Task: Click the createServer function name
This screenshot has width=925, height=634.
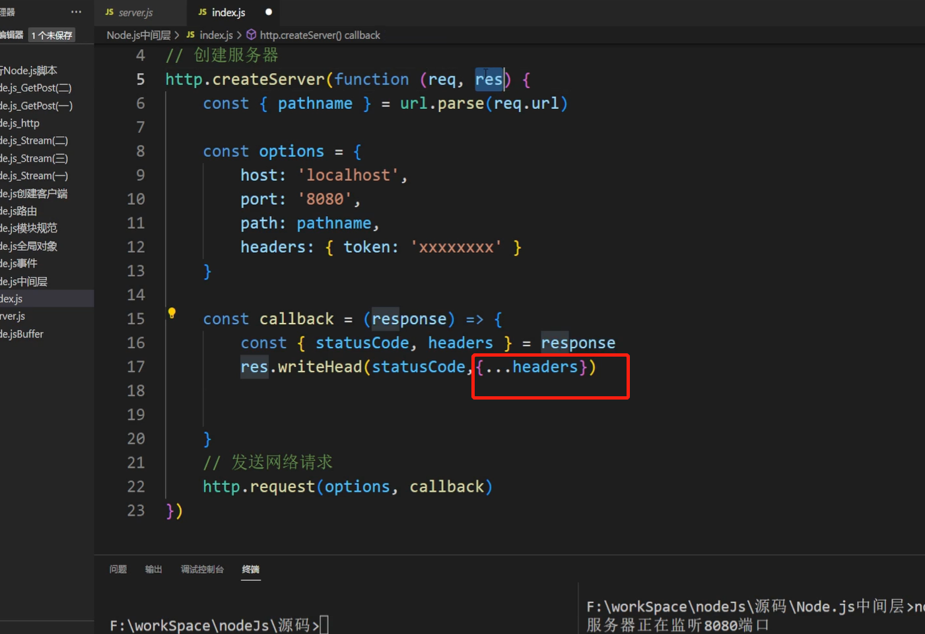Action: point(269,80)
